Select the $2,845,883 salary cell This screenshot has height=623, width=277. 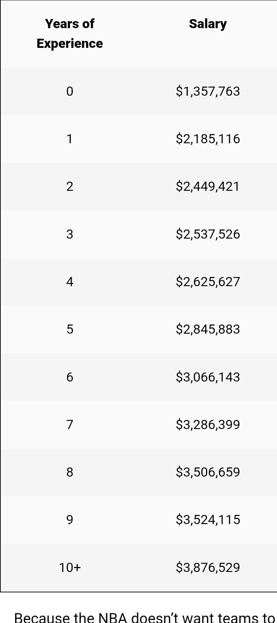tap(208, 329)
